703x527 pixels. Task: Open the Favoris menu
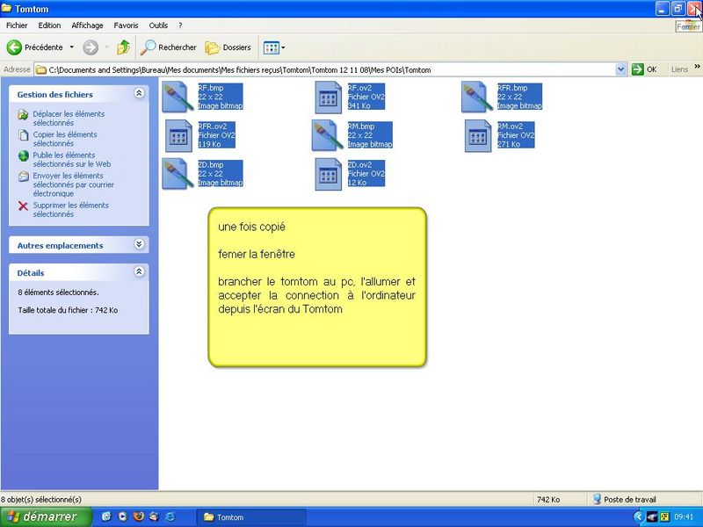coord(126,25)
